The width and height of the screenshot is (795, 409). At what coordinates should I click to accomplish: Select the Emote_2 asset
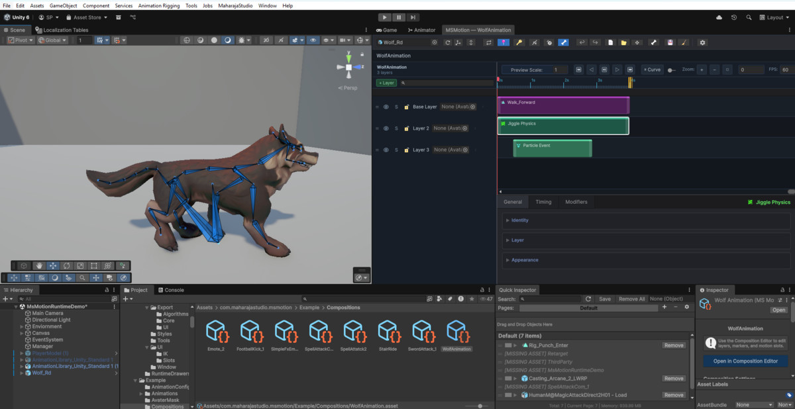point(216,335)
